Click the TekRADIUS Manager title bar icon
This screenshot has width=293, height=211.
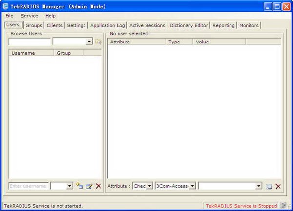point(5,6)
